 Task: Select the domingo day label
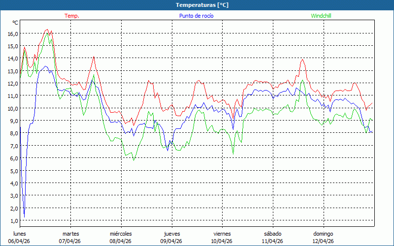pos(323,233)
